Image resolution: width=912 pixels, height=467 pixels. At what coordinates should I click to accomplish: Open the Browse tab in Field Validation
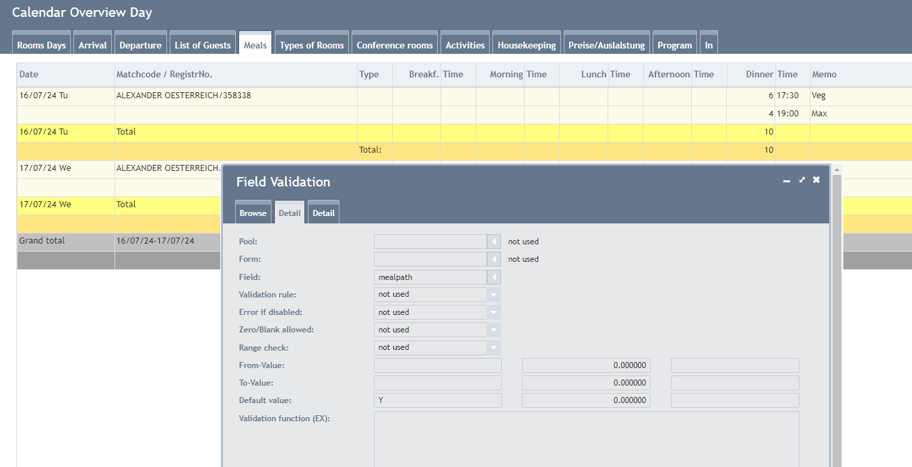pyautogui.click(x=253, y=212)
